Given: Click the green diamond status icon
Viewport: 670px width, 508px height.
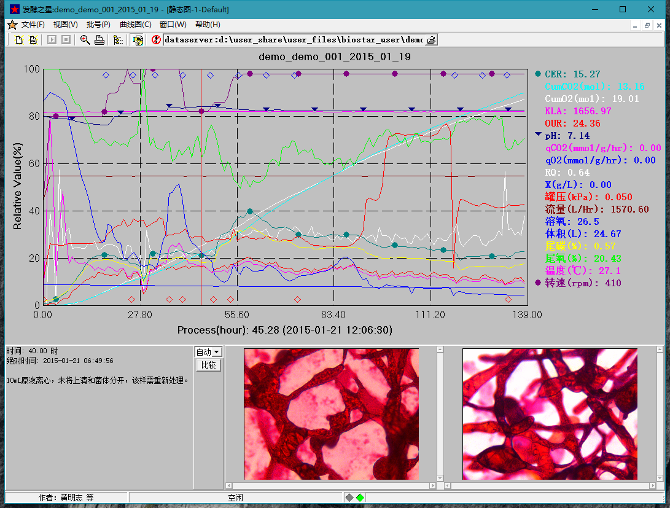Looking at the screenshot, I should (360, 497).
